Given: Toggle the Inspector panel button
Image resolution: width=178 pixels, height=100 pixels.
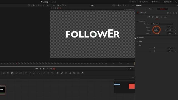Looking at the screenshot, I should click(x=168, y=2).
